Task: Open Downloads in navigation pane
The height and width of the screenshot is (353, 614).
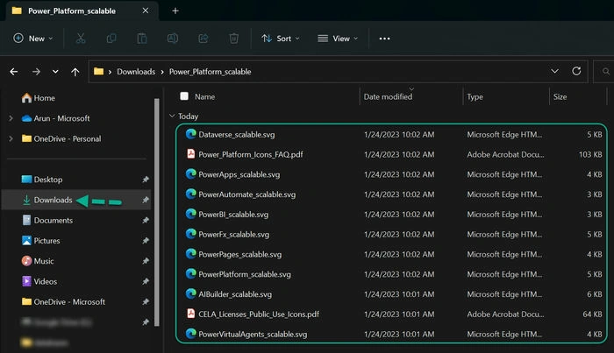Action: point(47,200)
